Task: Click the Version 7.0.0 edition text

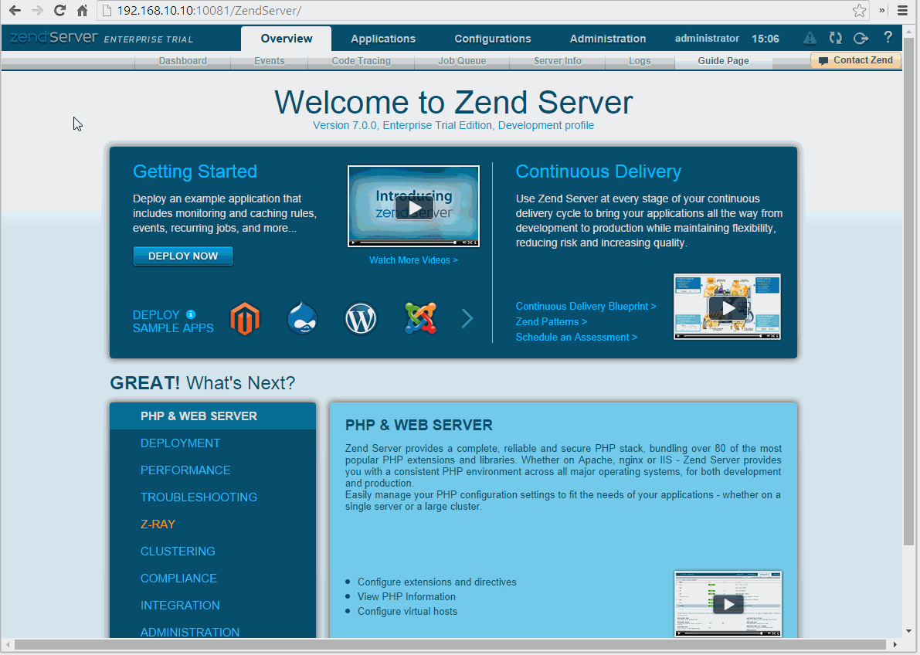Action: pos(453,125)
